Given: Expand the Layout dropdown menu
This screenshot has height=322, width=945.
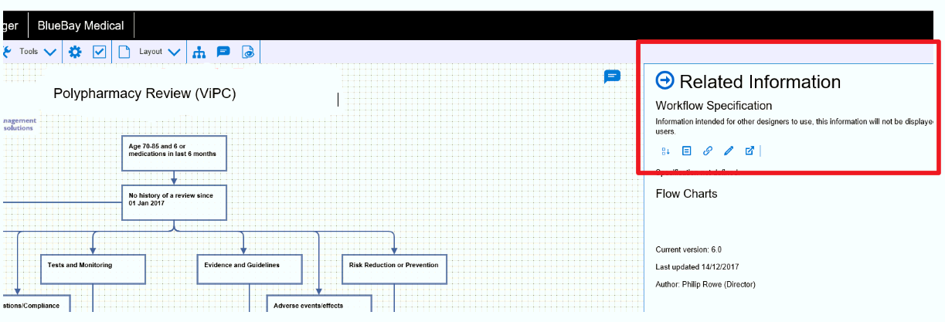Looking at the screenshot, I should point(159,52).
